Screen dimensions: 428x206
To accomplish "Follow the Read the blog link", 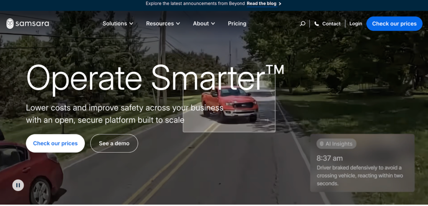I will [x=262, y=3].
